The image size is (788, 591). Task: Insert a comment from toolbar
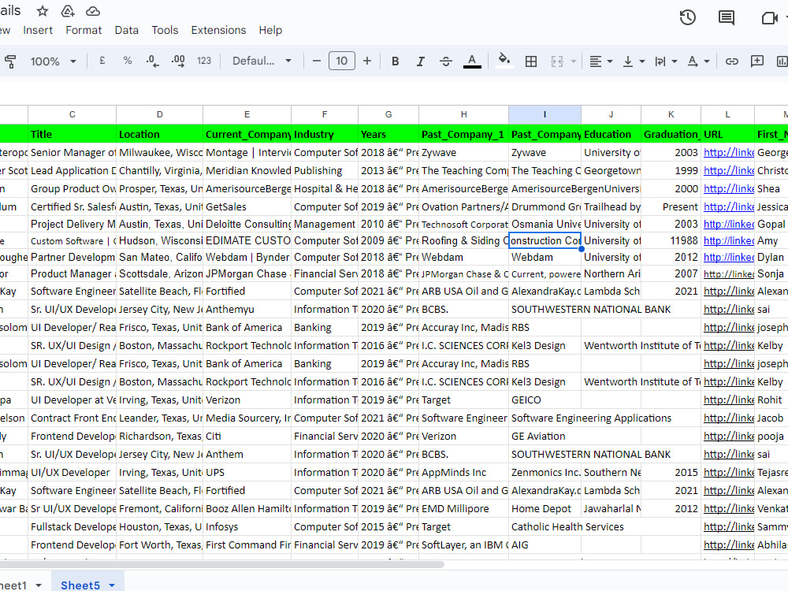pos(756,61)
